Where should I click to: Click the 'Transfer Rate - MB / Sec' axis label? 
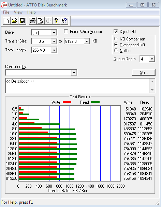[x=68, y=191]
